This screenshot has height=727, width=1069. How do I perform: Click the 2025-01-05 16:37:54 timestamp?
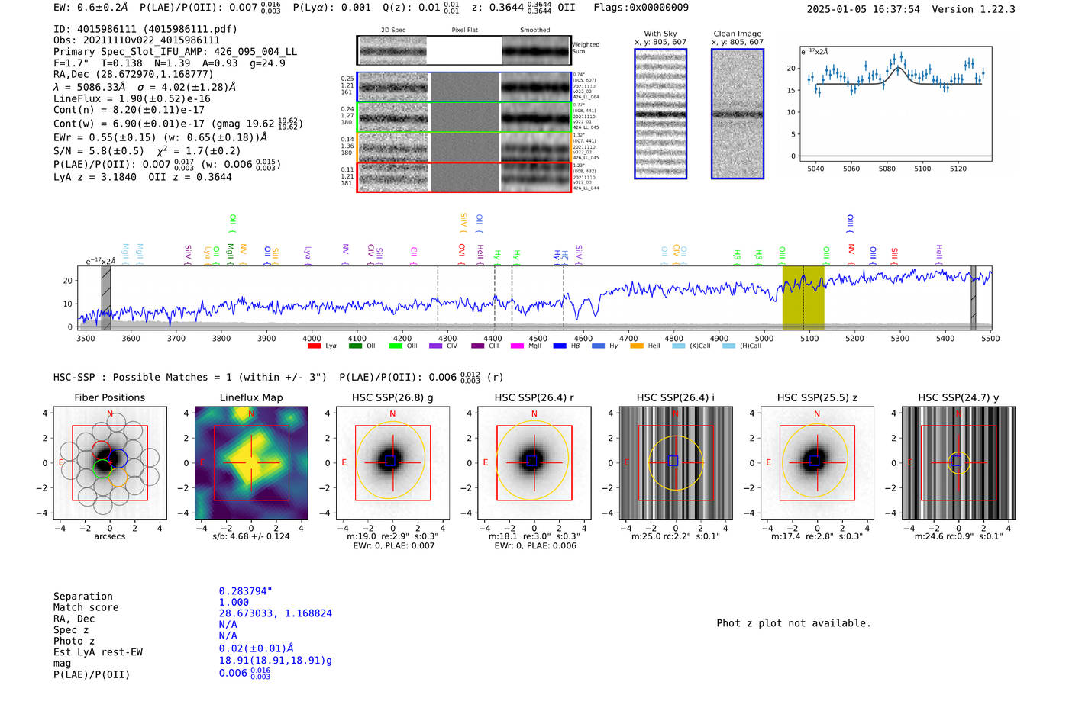(864, 10)
